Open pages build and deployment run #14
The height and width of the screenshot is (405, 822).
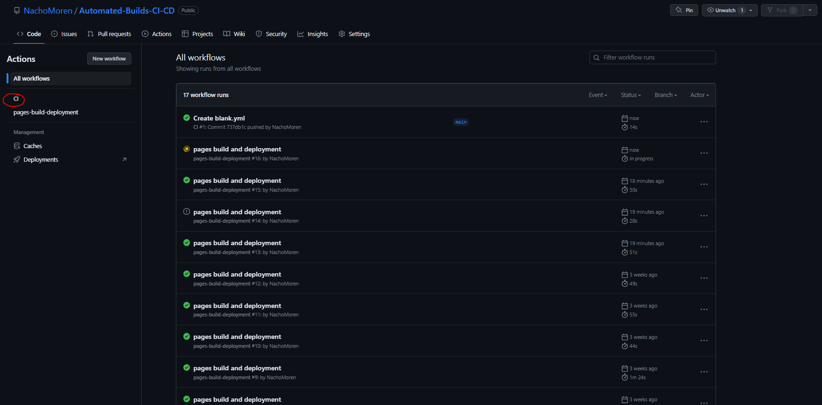[x=237, y=212]
